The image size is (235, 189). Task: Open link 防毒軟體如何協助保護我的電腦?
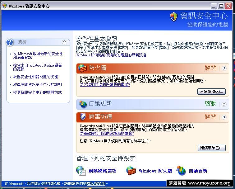coord(107,134)
